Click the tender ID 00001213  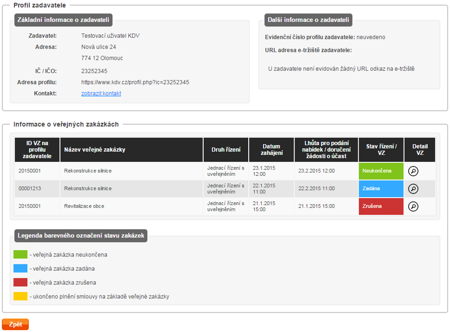(x=30, y=189)
